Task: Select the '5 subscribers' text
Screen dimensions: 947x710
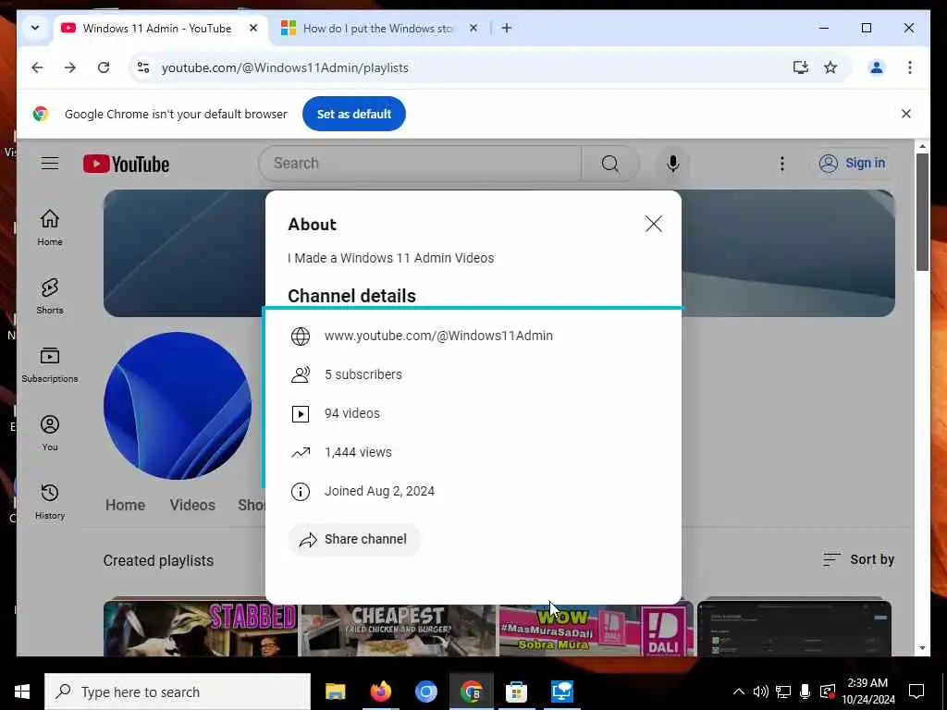Action: [363, 374]
